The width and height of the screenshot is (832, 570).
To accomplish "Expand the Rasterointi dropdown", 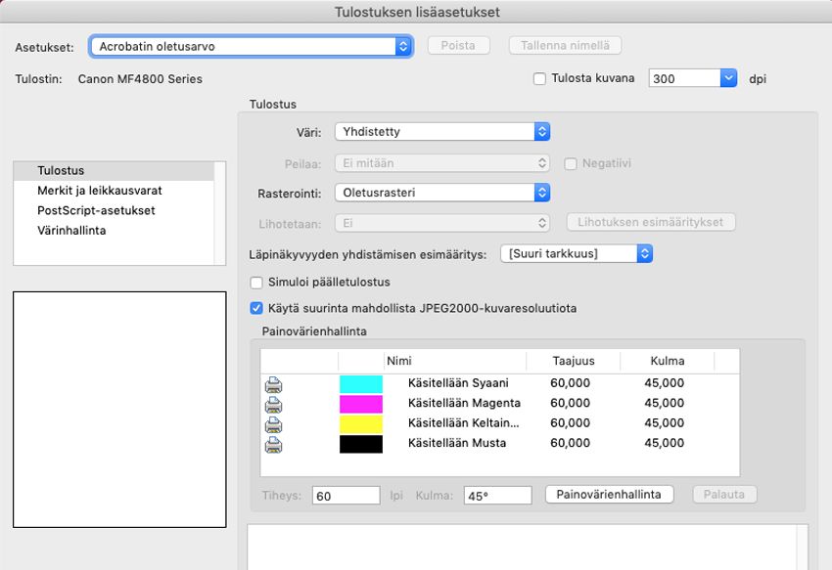I will tap(441, 193).
